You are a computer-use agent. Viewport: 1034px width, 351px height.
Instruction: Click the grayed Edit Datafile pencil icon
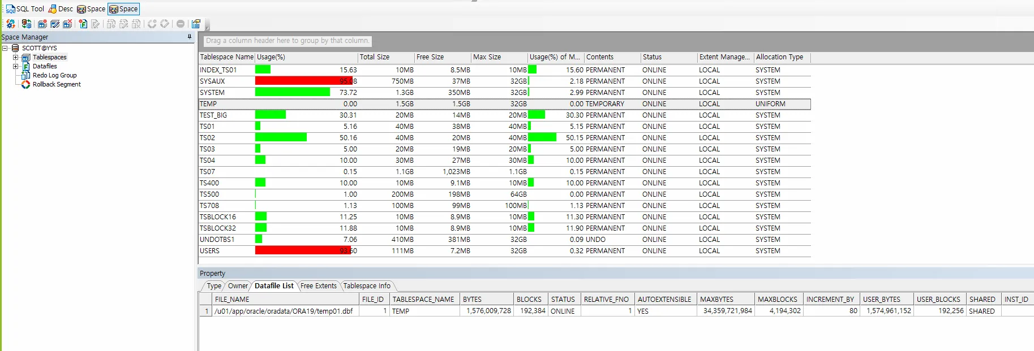click(96, 24)
